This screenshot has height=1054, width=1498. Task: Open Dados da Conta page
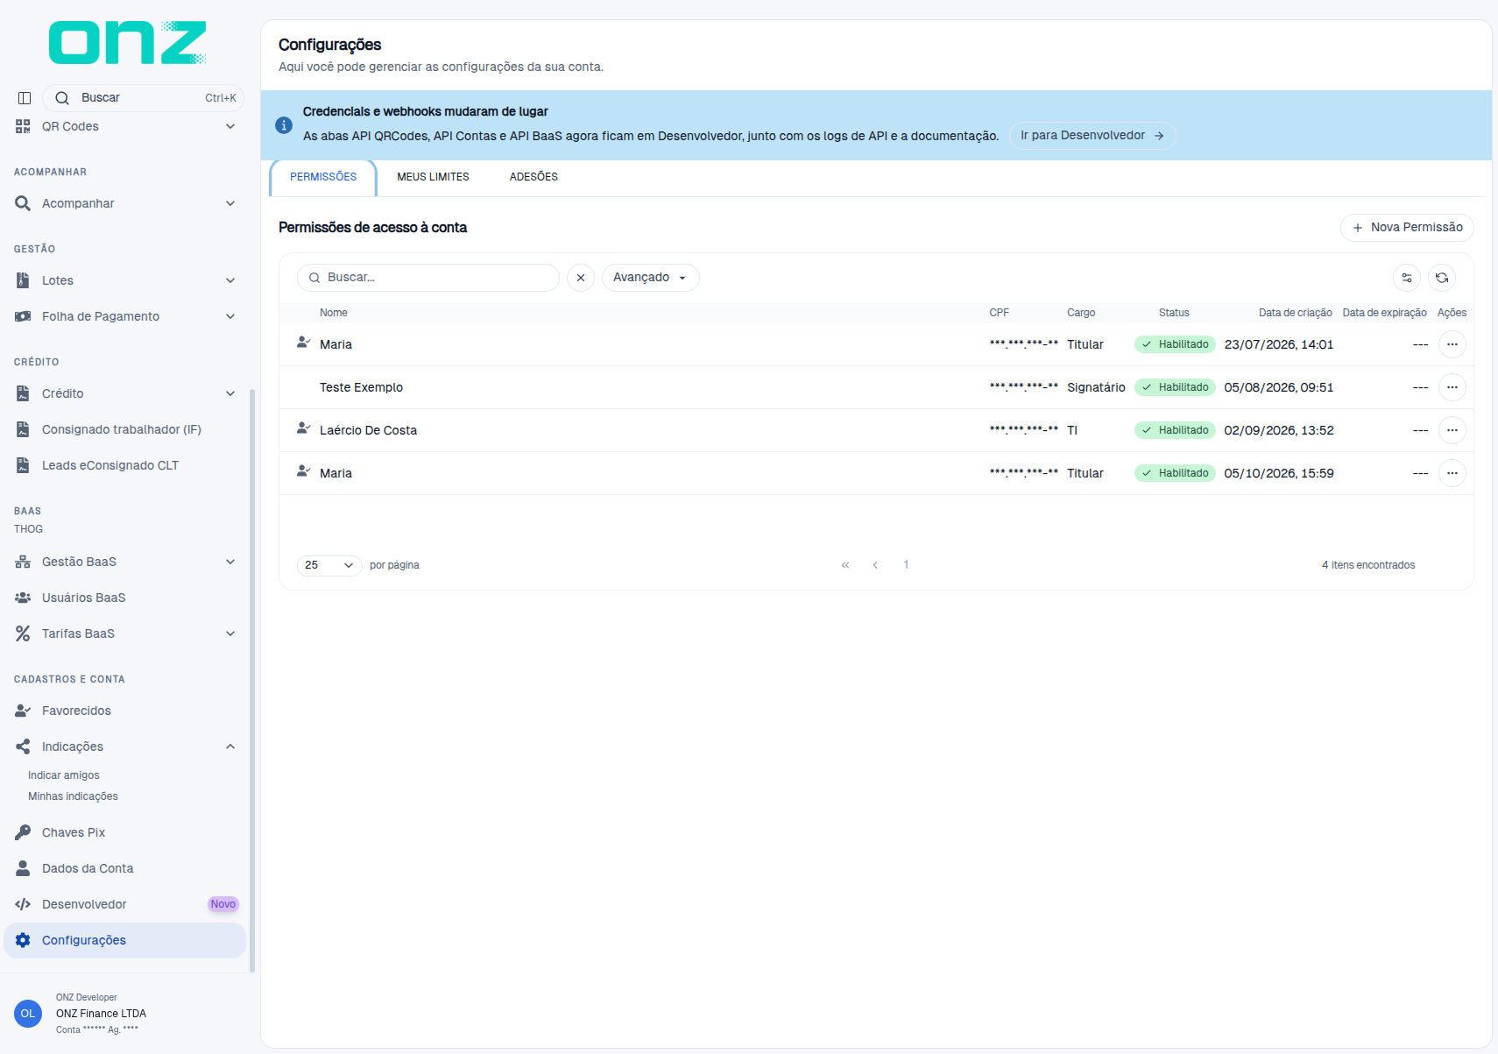(x=124, y=868)
